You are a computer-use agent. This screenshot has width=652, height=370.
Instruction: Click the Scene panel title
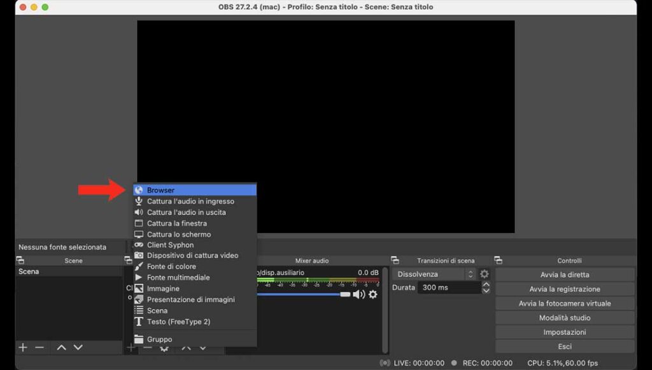74,260
